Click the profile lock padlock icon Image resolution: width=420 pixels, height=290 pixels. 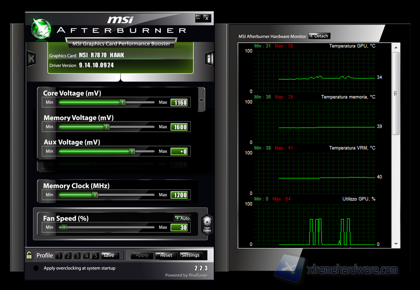[x=30, y=255]
